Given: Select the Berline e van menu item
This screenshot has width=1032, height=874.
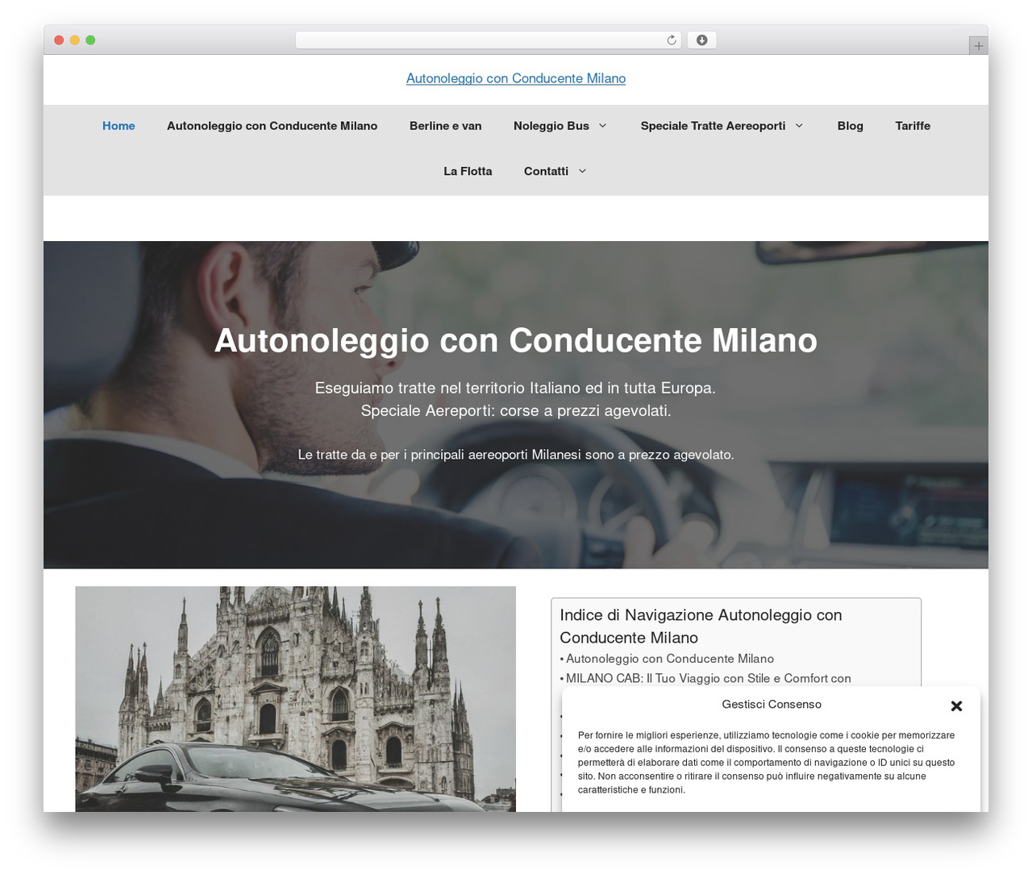Looking at the screenshot, I should point(445,126).
